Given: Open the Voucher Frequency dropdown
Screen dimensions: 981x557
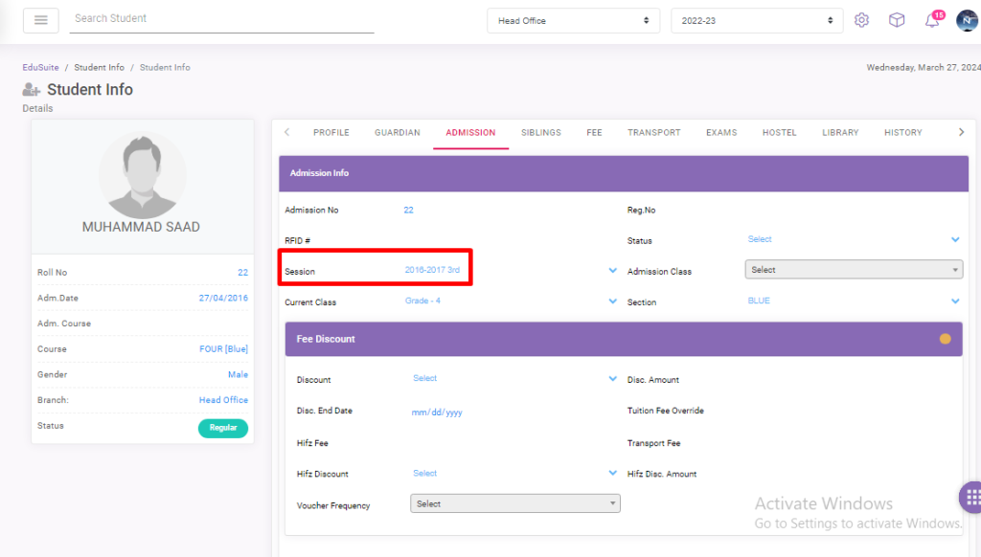Looking at the screenshot, I should [x=514, y=503].
